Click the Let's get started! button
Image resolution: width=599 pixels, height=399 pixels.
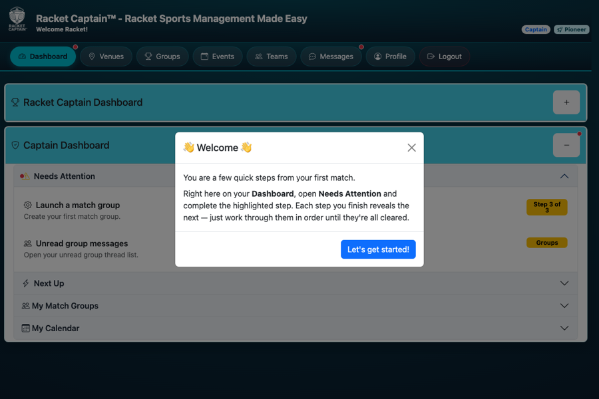point(378,249)
